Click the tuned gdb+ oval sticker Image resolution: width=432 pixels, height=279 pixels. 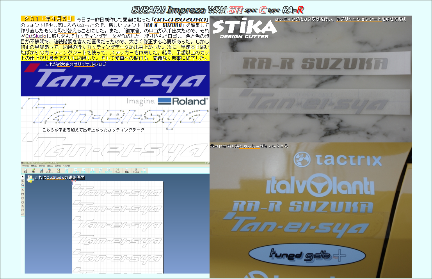coord(307,255)
